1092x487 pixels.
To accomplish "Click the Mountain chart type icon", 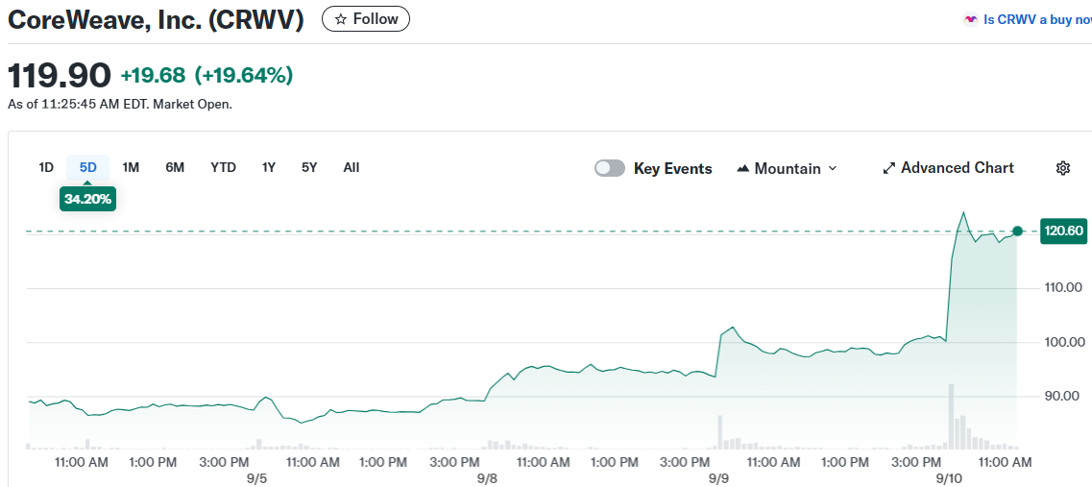I will point(742,168).
